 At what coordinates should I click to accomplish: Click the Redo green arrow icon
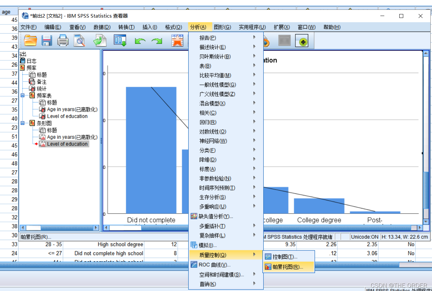[x=157, y=41]
